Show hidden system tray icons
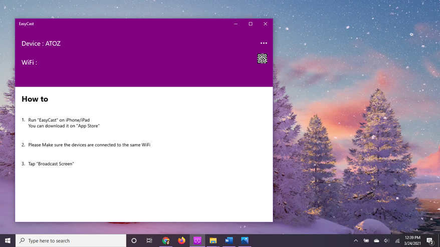440x247 pixels. click(x=356, y=240)
